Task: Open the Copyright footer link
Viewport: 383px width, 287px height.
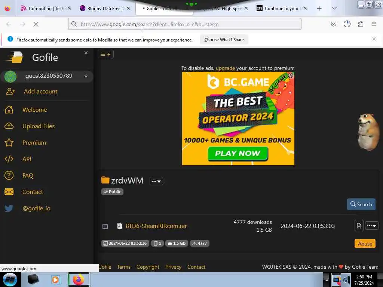Action: 148,267
